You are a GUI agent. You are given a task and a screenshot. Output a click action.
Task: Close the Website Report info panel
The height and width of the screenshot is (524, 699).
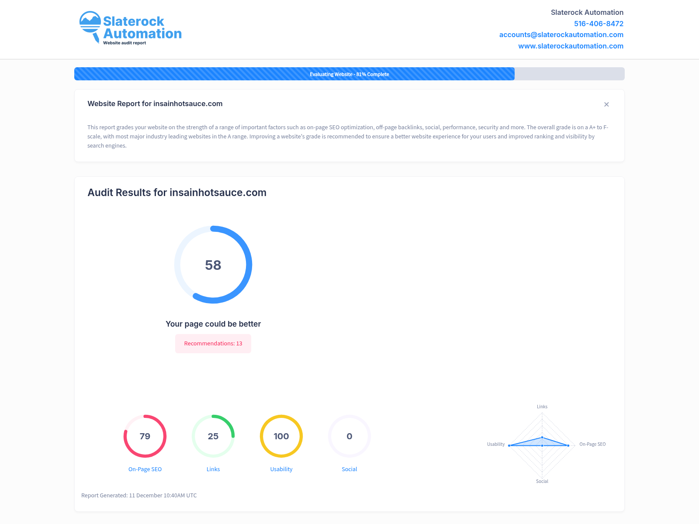coord(606,104)
